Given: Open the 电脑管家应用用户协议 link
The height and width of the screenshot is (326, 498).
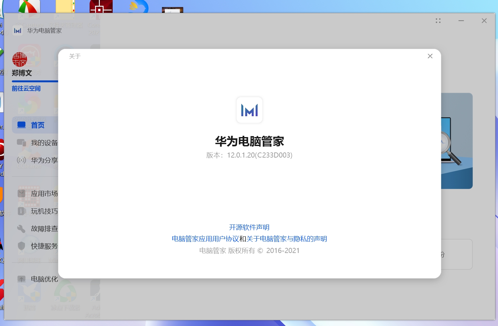Looking at the screenshot, I should (x=205, y=239).
